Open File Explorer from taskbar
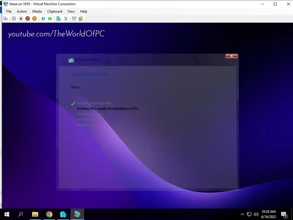The image size is (293, 220). coord(35,214)
